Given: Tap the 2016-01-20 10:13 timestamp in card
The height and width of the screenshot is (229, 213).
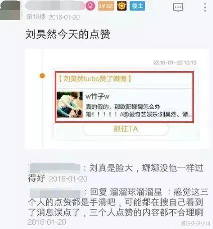Looking at the screenshot, I should [175, 63].
